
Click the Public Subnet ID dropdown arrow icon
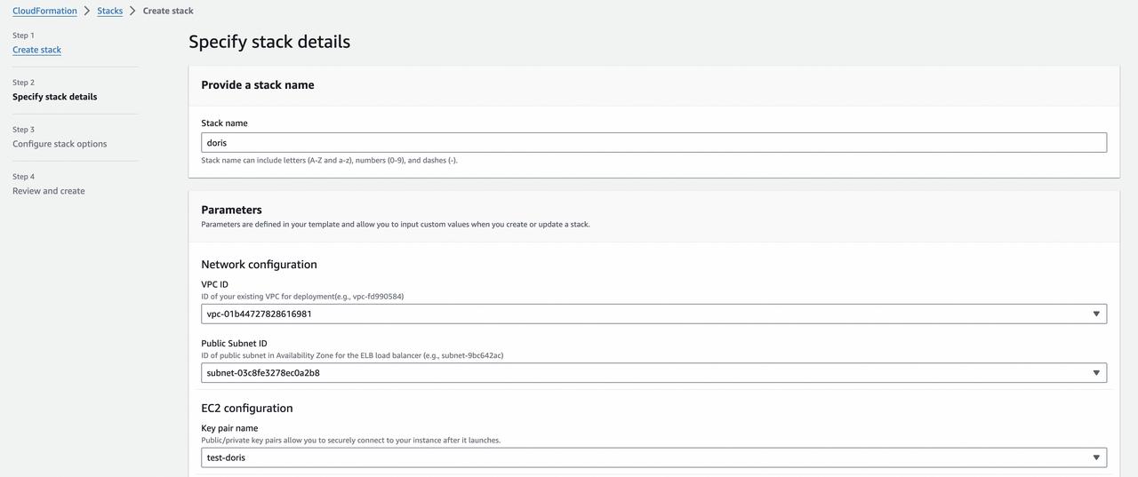click(1096, 373)
